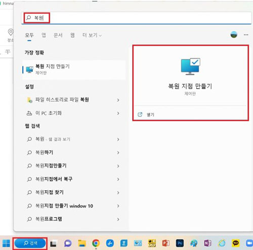Expand the 더 보기 dropdown
Viewport: 253px width, 250px height.
[x=92, y=35]
